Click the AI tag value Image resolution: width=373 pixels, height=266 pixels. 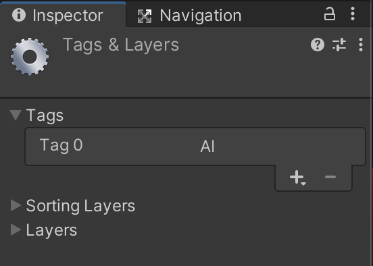[207, 147]
